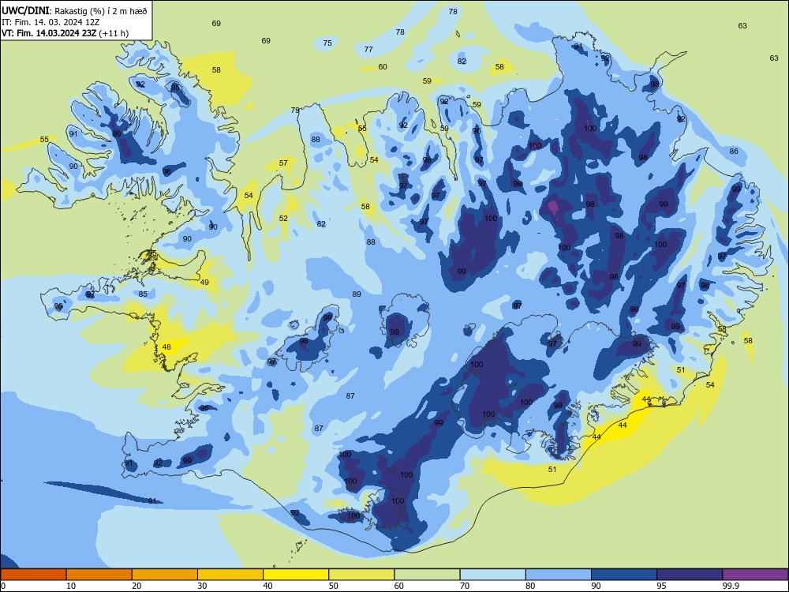Select the light blue 80–90 legend swatch

pos(559,575)
